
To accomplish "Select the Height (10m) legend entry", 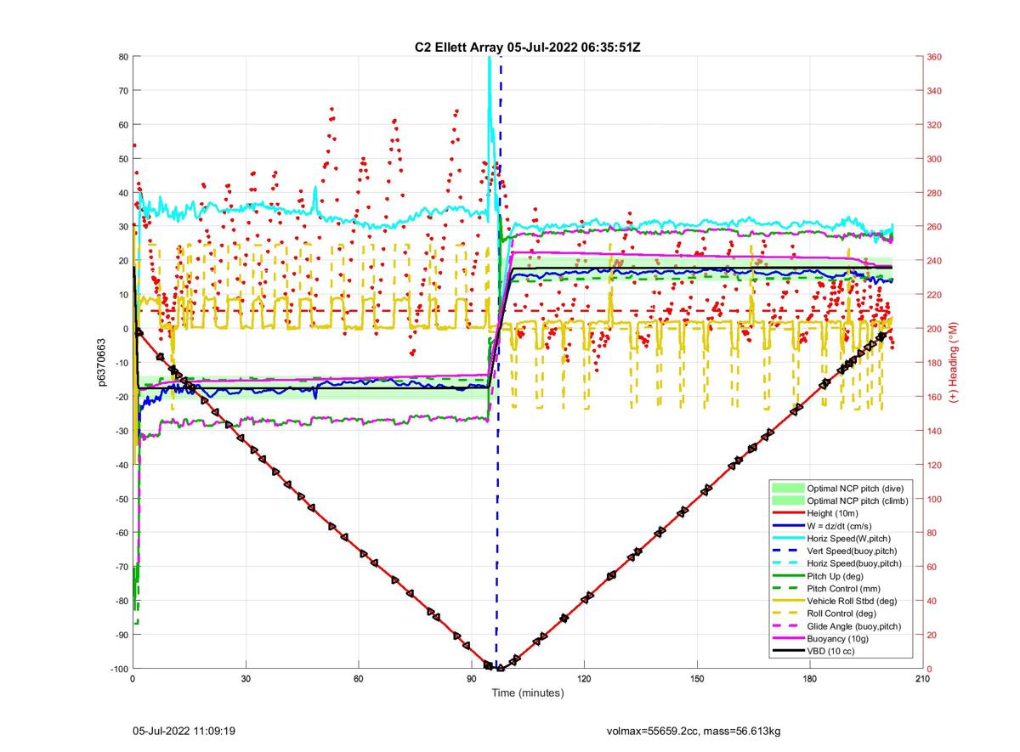I will click(833, 513).
